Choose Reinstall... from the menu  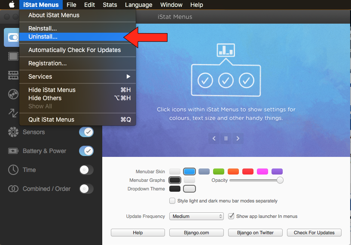[x=78, y=28]
